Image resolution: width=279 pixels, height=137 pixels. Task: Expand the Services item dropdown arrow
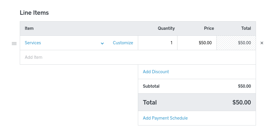[102, 43]
